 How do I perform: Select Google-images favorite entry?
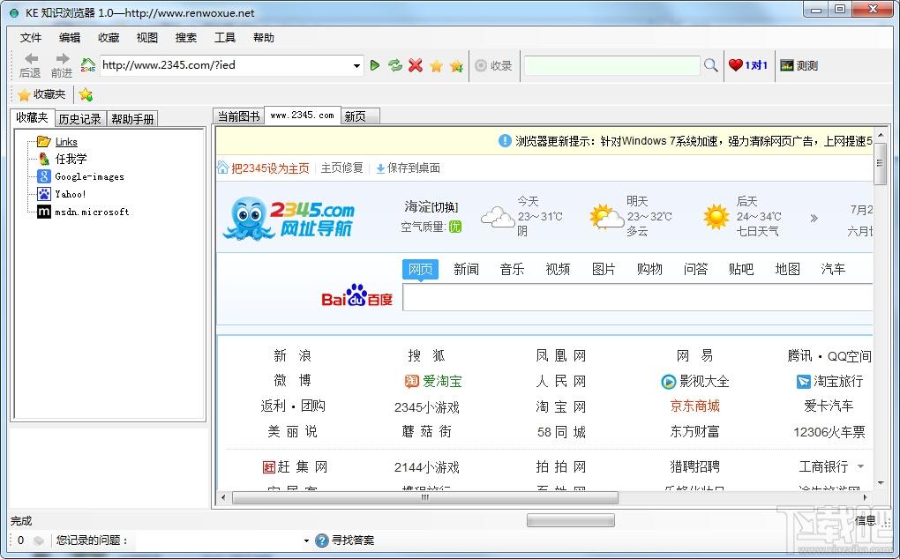(89, 176)
